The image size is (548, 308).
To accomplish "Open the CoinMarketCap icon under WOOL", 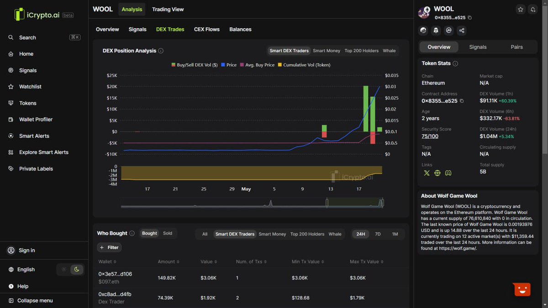I will pyautogui.click(x=449, y=31).
